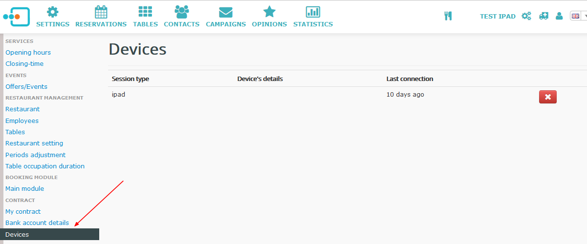Open Contacts with the people icon

[181, 12]
